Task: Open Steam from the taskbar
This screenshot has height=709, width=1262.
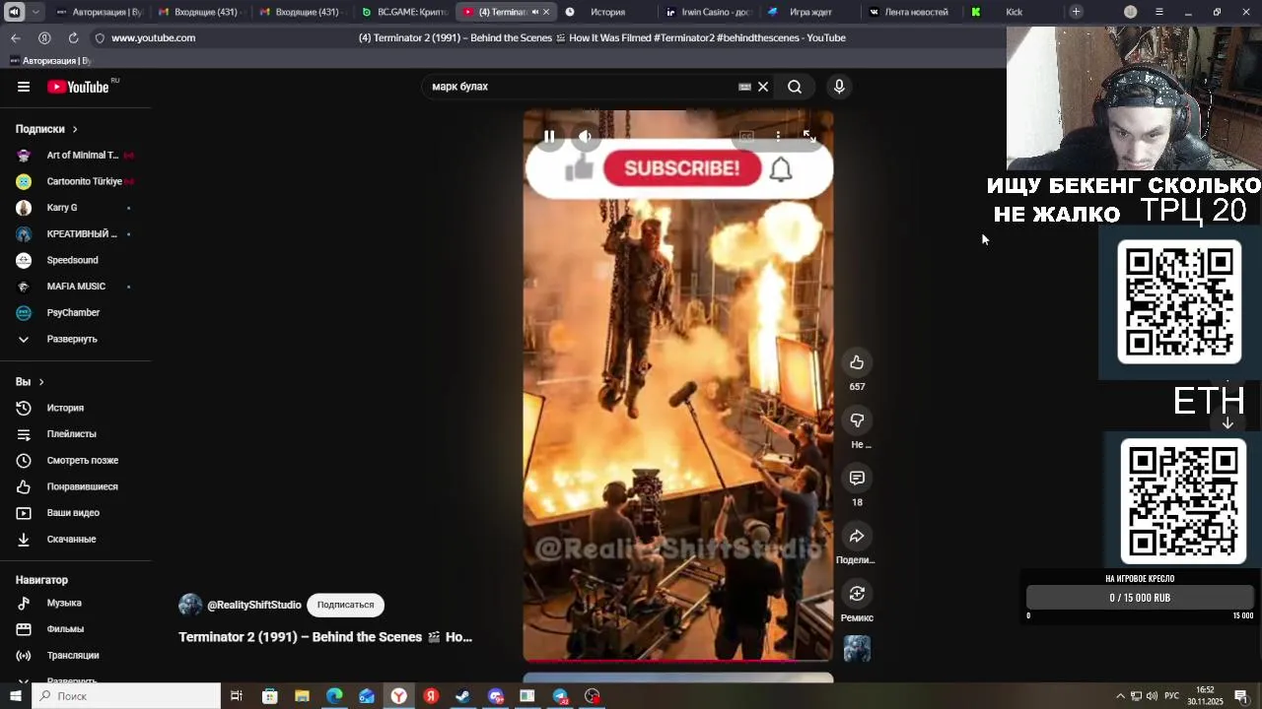Action: (462, 696)
